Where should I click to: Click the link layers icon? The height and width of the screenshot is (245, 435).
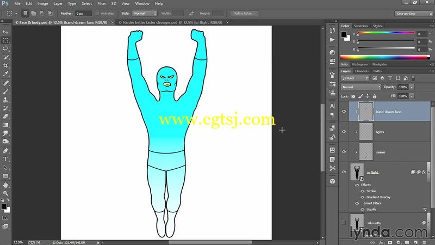tap(372, 242)
